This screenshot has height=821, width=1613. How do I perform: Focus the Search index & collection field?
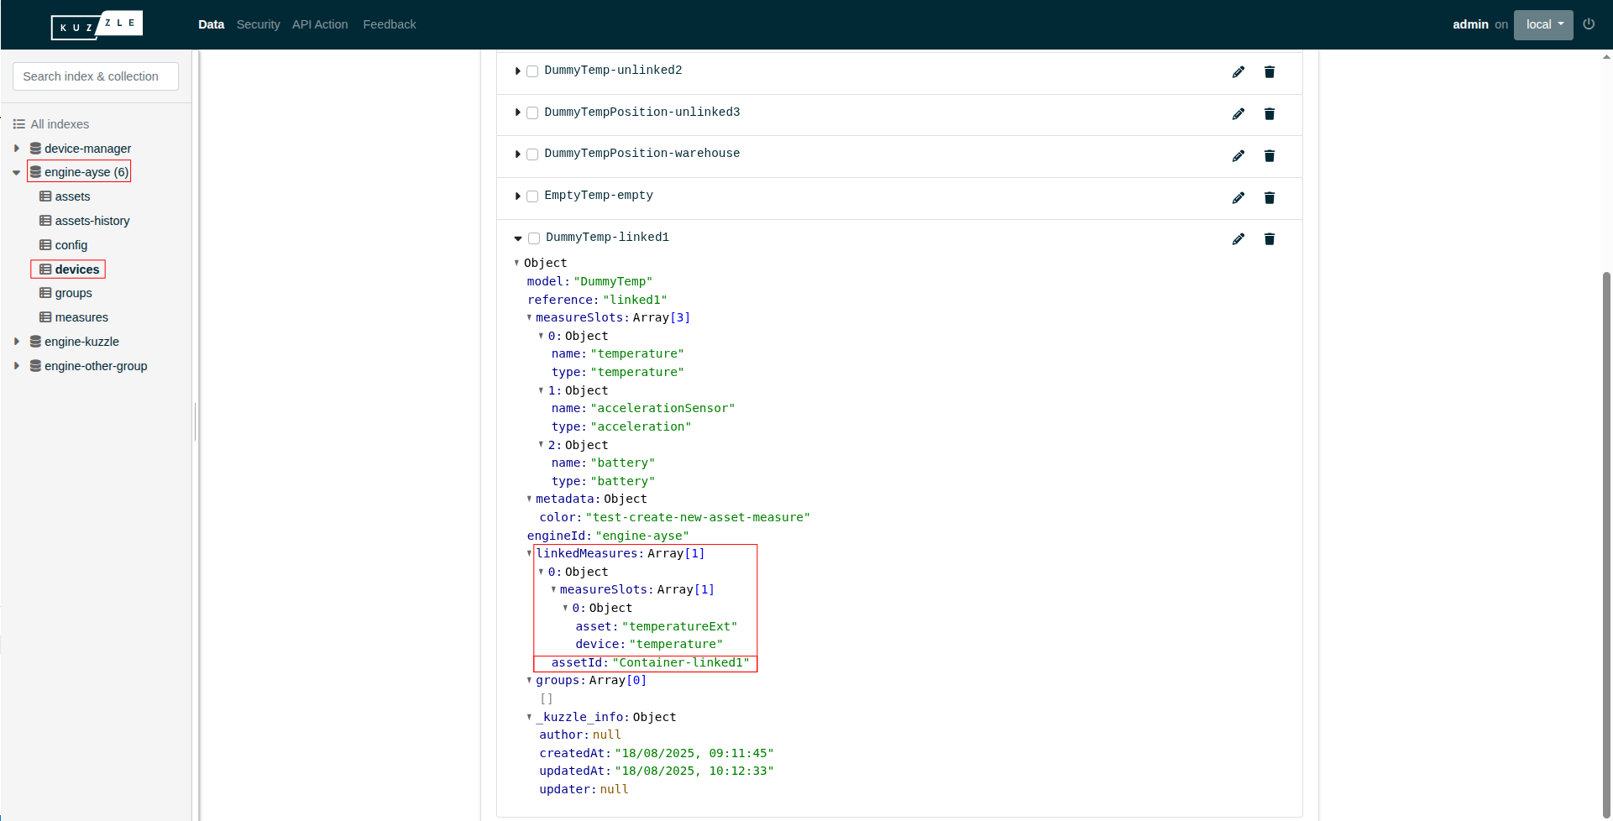(x=96, y=76)
